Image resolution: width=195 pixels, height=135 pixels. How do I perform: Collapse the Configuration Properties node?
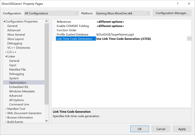pyautogui.click(x=4, y=21)
